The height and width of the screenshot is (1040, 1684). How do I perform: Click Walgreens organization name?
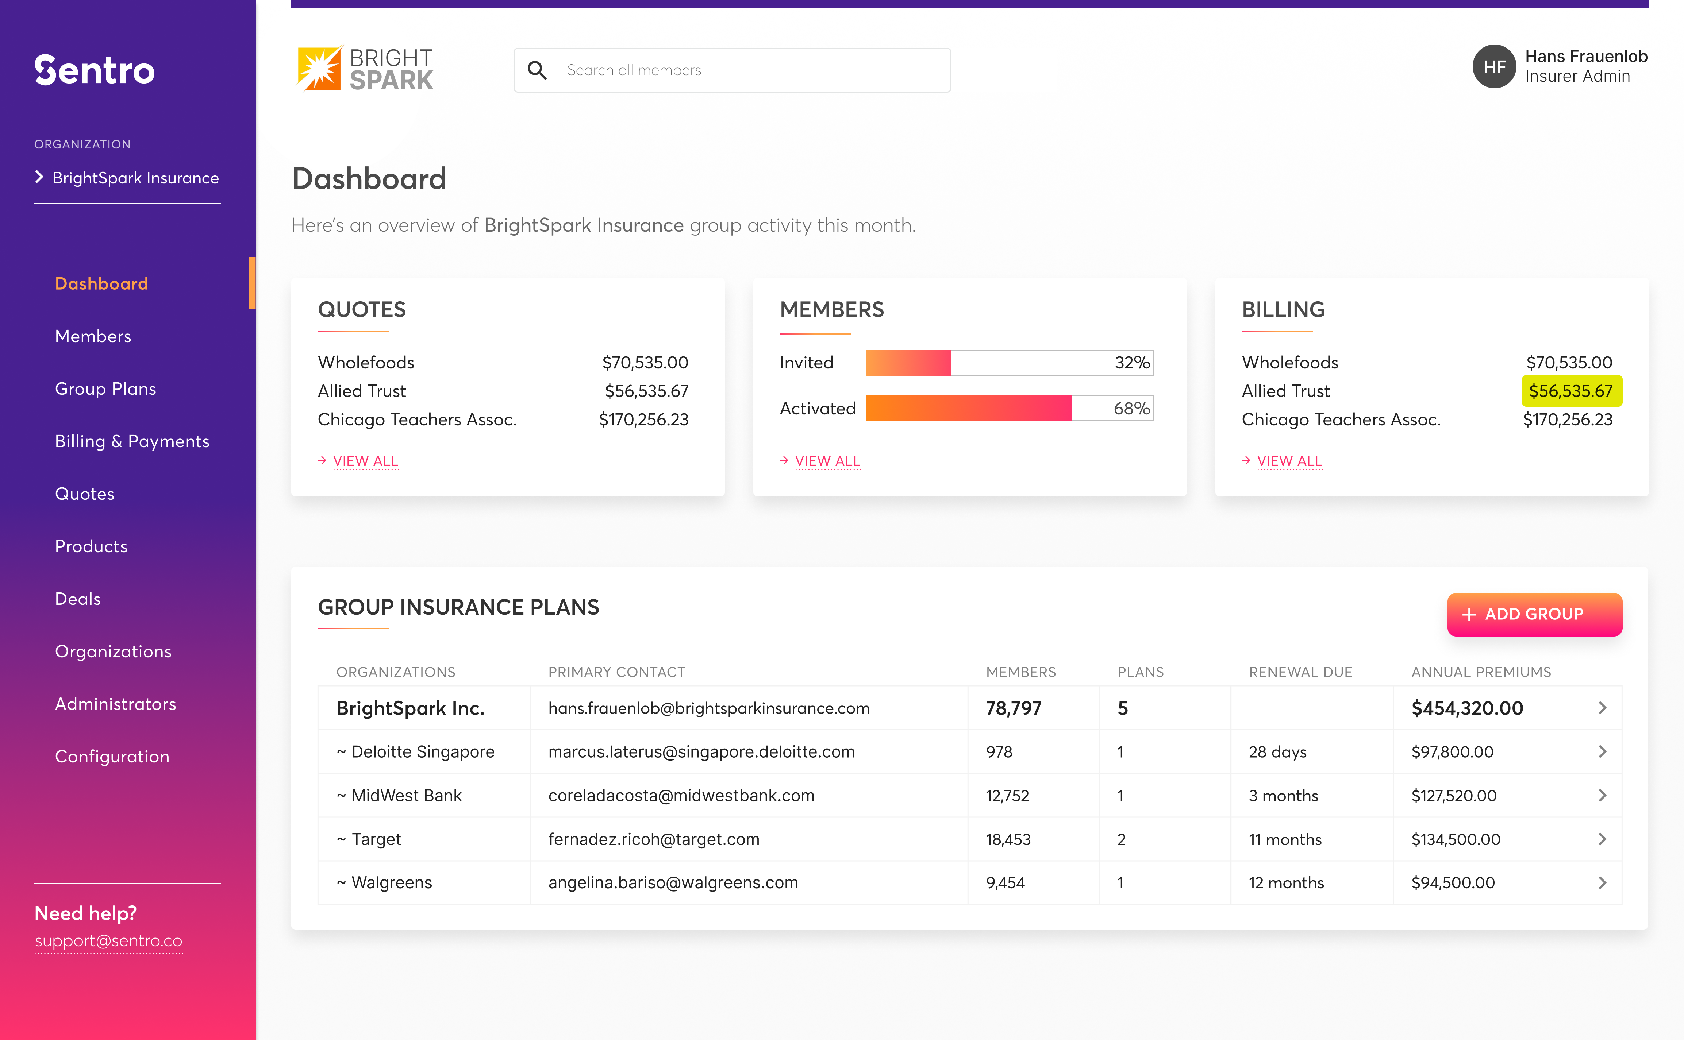[385, 882]
